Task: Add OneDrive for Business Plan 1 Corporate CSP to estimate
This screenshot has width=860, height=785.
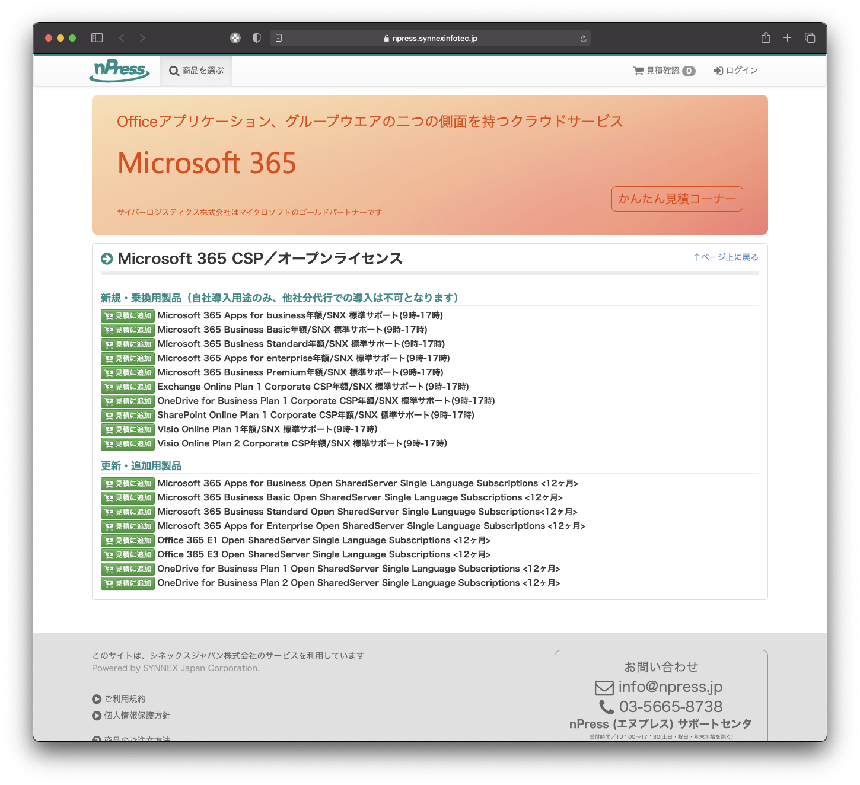Action: tap(128, 401)
